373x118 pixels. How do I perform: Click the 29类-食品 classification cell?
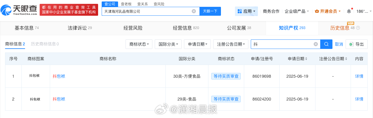pyautogui.click(x=187, y=99)
